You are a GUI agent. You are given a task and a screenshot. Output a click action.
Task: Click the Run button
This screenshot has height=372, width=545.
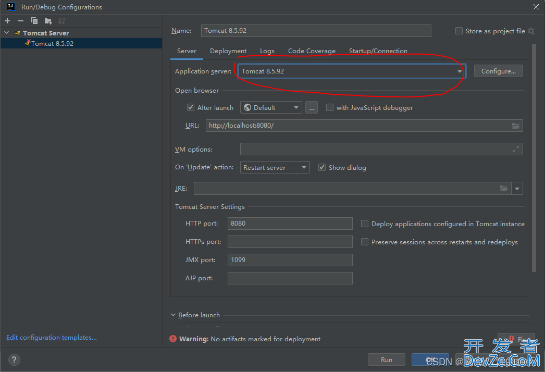click(x=386, y=360)
